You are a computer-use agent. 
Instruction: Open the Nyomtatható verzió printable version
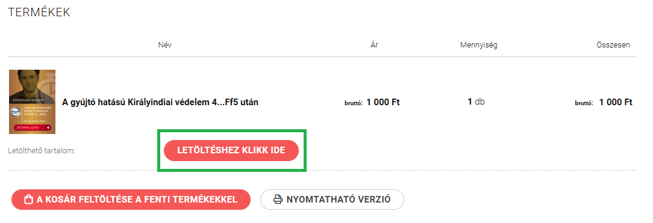(x=332, y=200)
